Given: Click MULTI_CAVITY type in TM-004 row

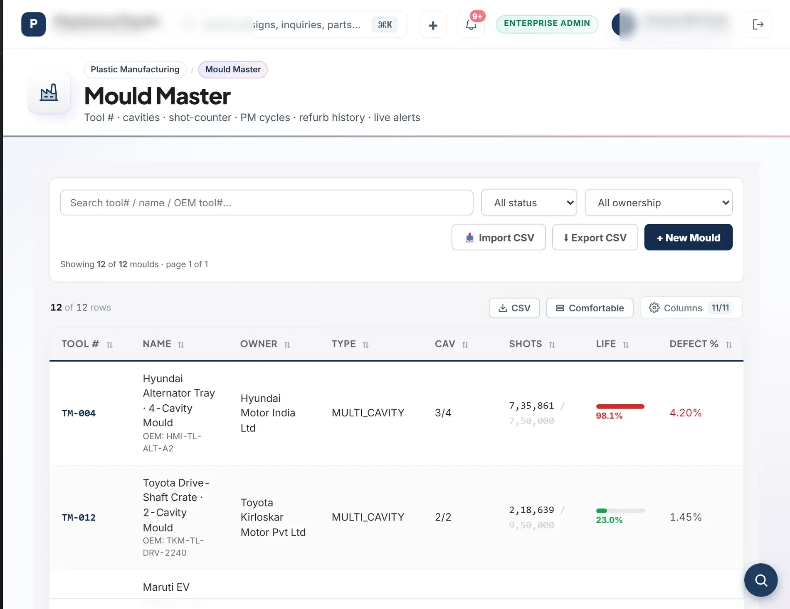Looking at the screenshot, I should click(x=368, y=413).
